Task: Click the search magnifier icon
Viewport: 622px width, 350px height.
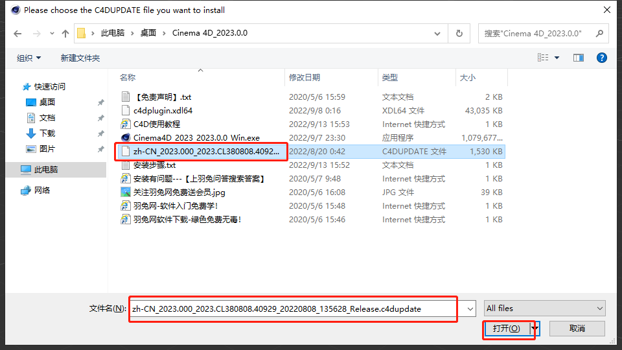Action: pos(599,34)
